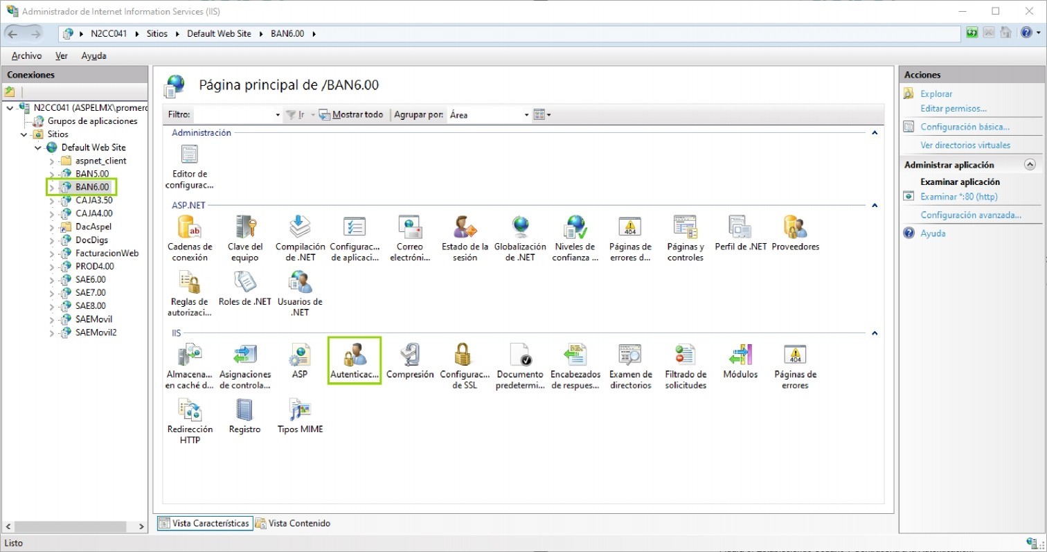The width and height of the screenshot is (1047, 552).
Task: Open Reglas de autorización icon
Action: pyautogui.click(x=190, y=294)
